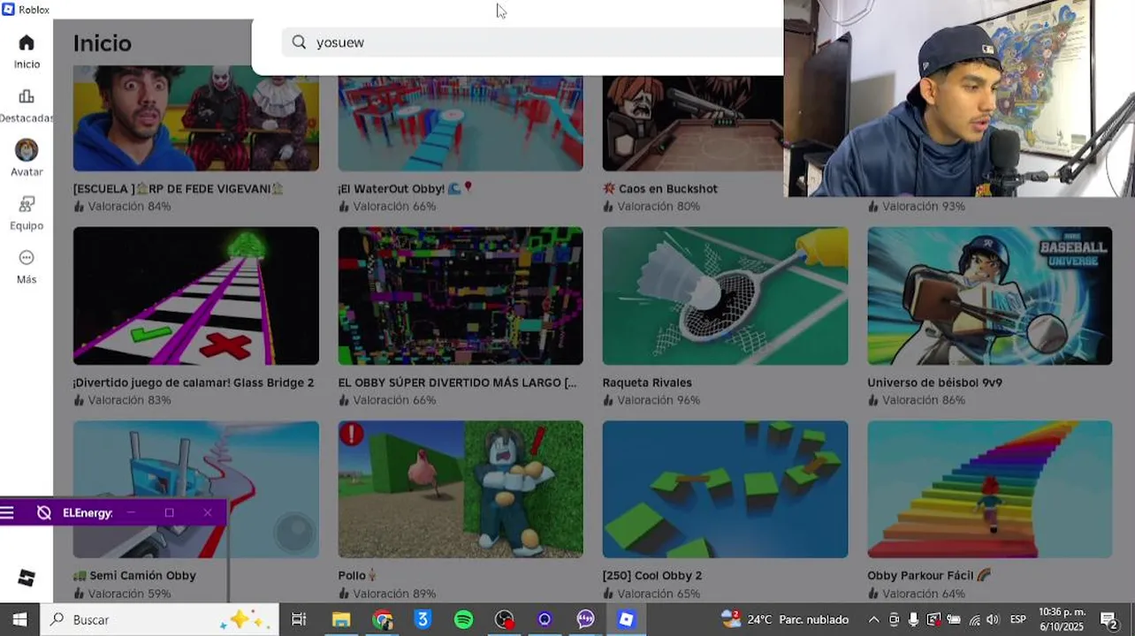Open Google Chrome from taskbar
This screenshot has width=1135, height=636.
click(x=382, y=619)
